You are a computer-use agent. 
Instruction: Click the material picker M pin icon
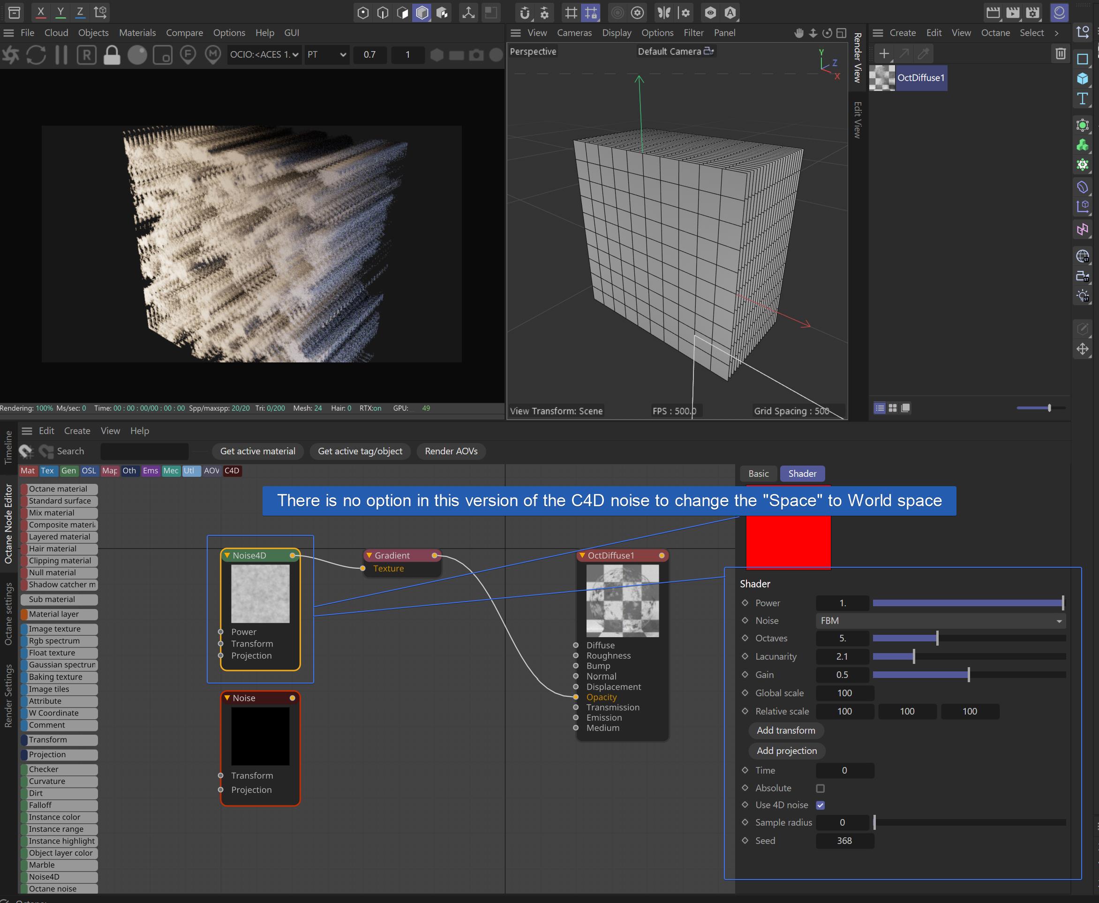tap(213, 54)
